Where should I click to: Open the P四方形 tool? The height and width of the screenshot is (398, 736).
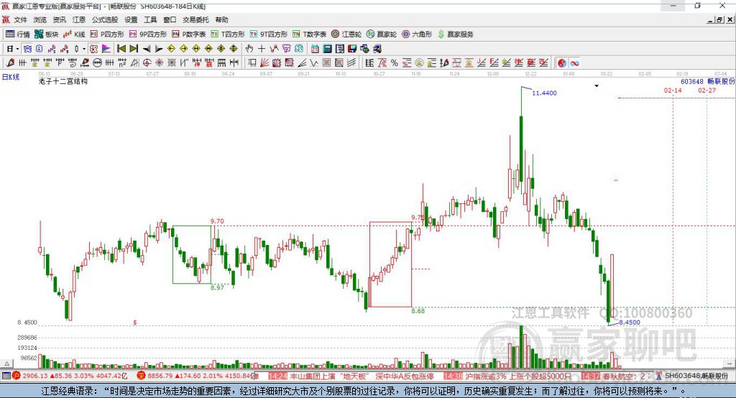[107, 34]
